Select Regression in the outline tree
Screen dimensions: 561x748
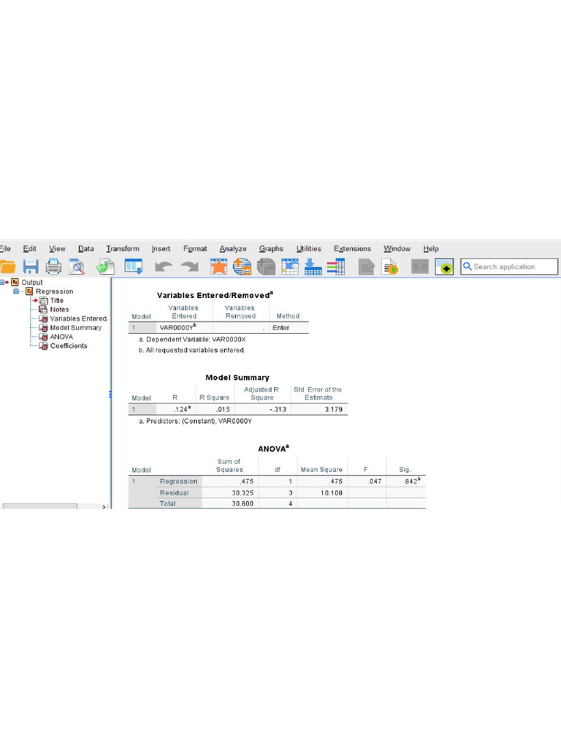click(54, 291)
